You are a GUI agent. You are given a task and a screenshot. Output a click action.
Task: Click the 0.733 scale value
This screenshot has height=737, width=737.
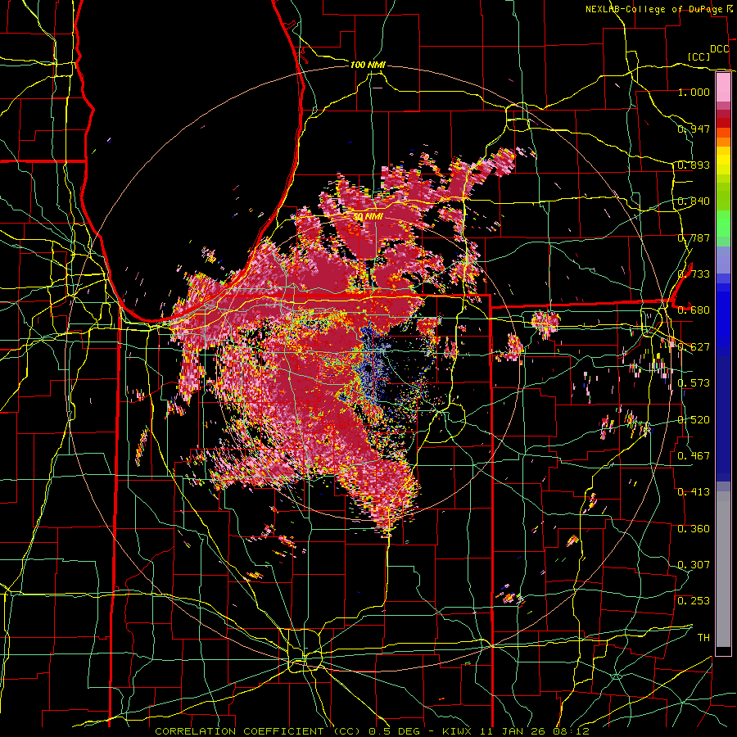[x=694, y=274]
